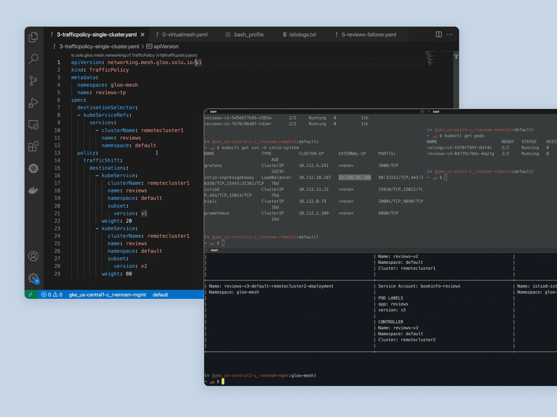Close the 3-trafficpolicy-single-cluster.yaml tab
This screenshot has width=557, height=417.
(x=142, y=34)
